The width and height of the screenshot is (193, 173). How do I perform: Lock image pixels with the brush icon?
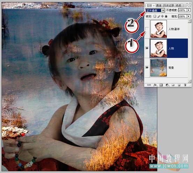[x=159, y=16]
